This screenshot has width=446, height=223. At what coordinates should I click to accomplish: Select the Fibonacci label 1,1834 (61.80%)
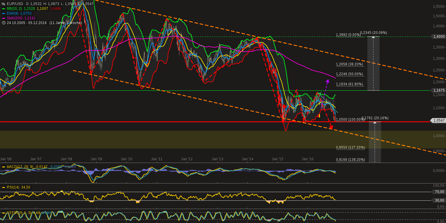(x=350, y=84)
